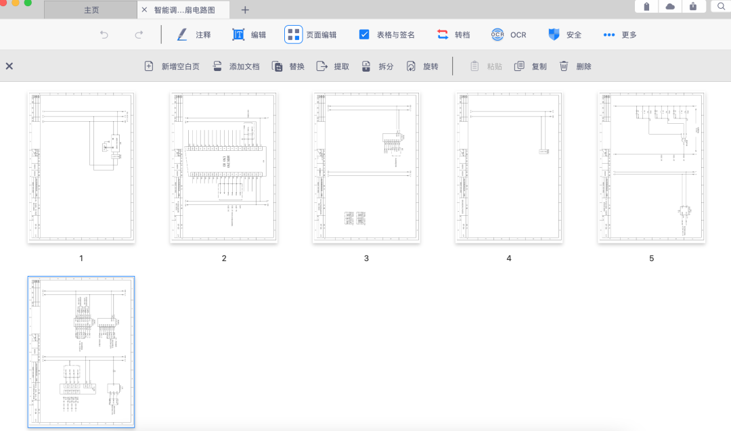Click 复制 to copy the page

coord(530,66)
